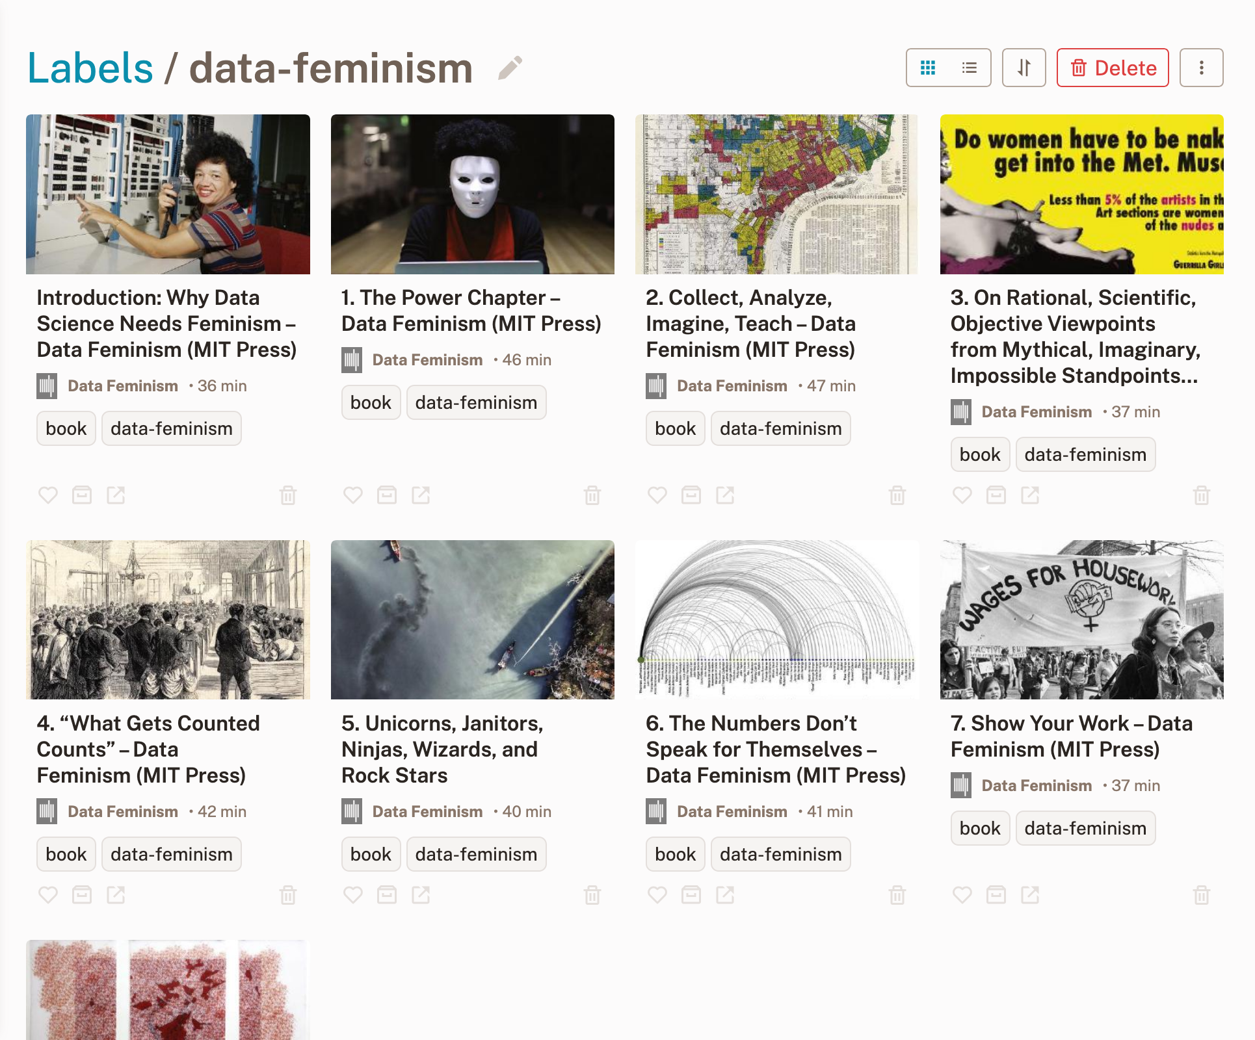Delete the What Gets Counted Counts article
Image resolution: width=1255 pixels, height=1040 pixels.
[288, 895]
